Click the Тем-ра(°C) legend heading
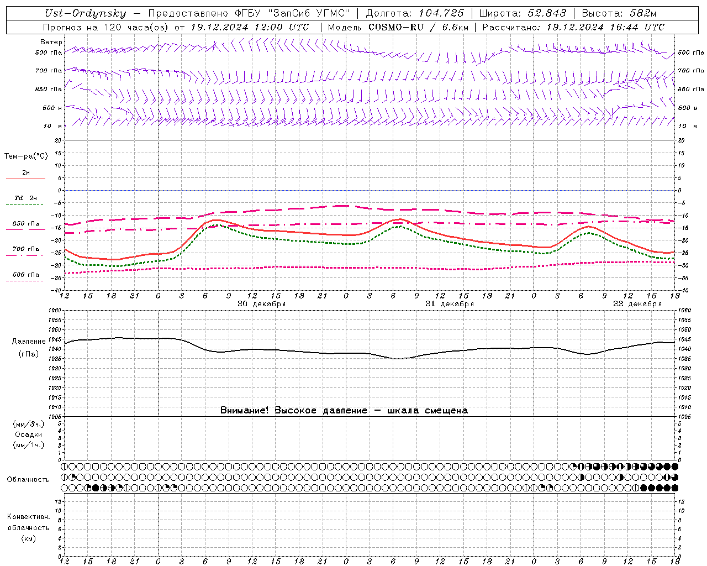707x566 pixels. [x=26, y=156]
